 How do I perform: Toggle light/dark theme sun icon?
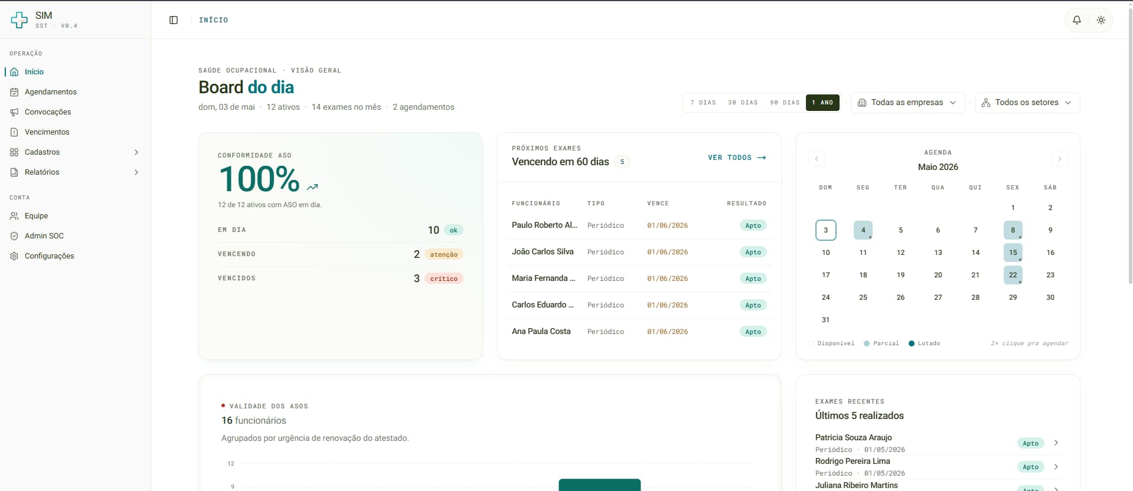[1101, 20]
